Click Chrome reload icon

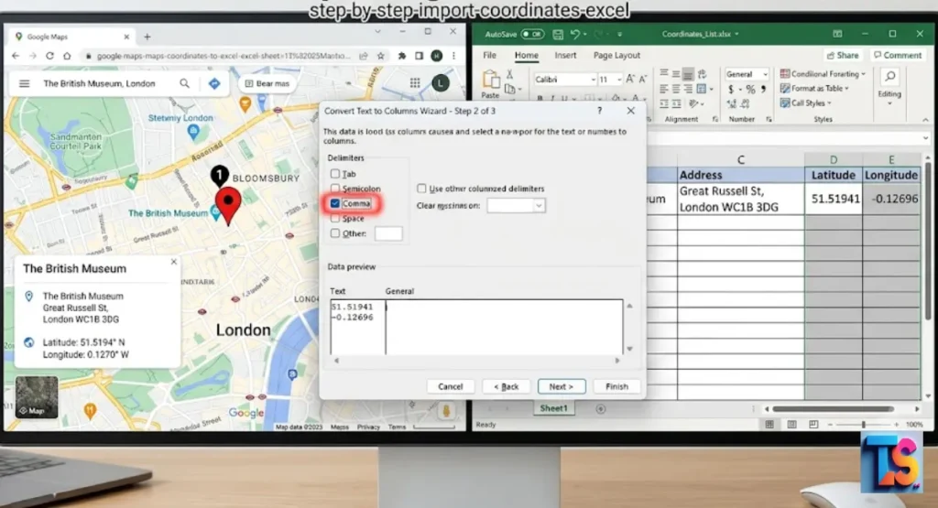pyautogui.click(x=49, y=56)
